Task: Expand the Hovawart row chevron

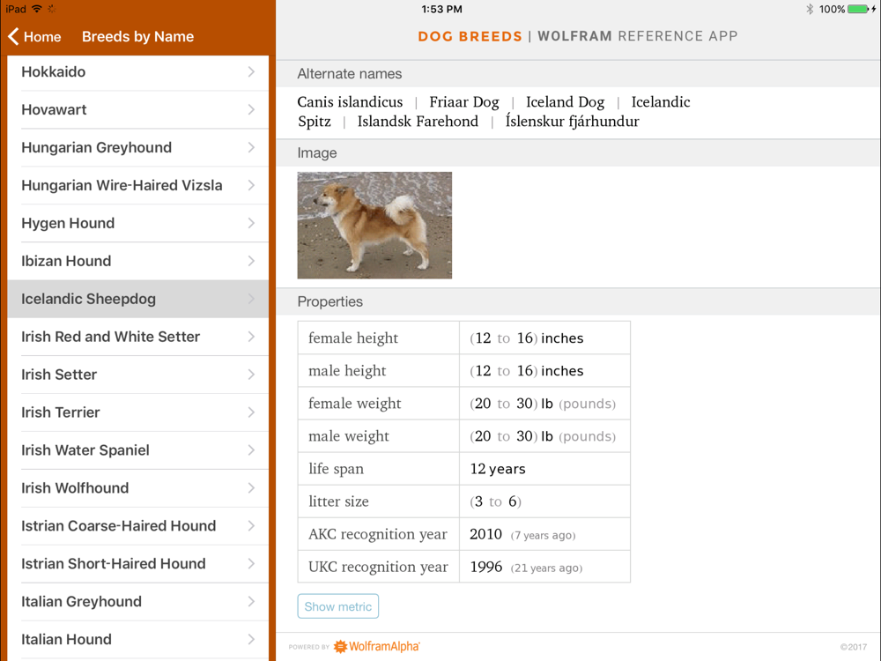Action: click(251, 109)
